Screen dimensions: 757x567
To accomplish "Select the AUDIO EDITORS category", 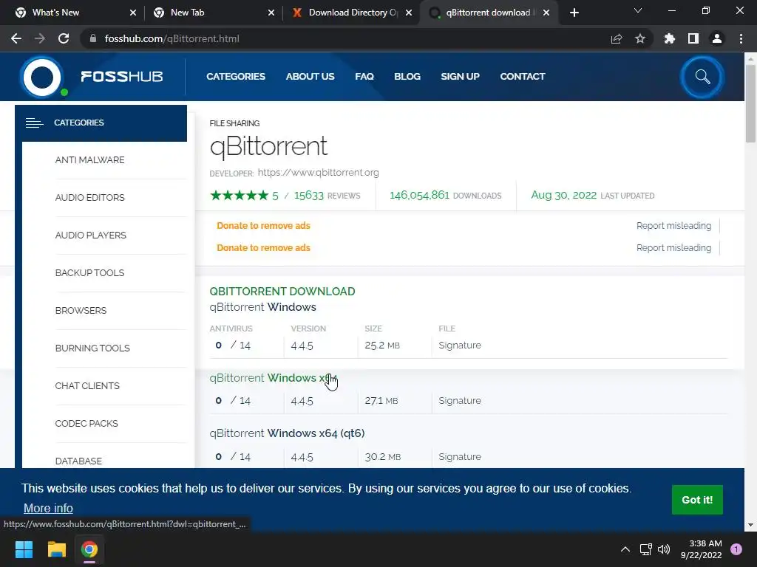I will click(89, 198).
